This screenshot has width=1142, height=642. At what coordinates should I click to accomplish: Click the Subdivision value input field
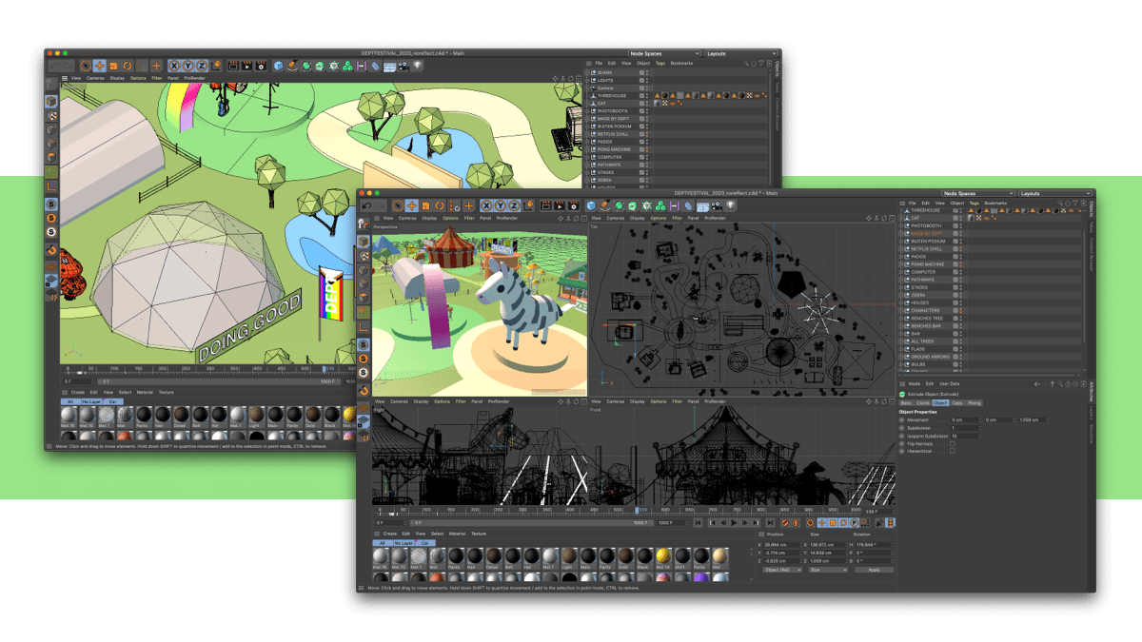[965, 428]
